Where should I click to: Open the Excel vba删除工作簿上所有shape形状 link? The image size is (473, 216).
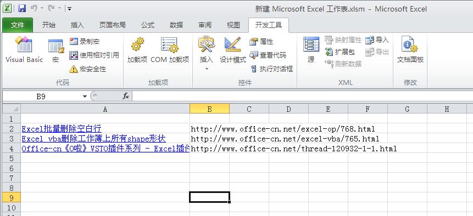click(93, 139)
